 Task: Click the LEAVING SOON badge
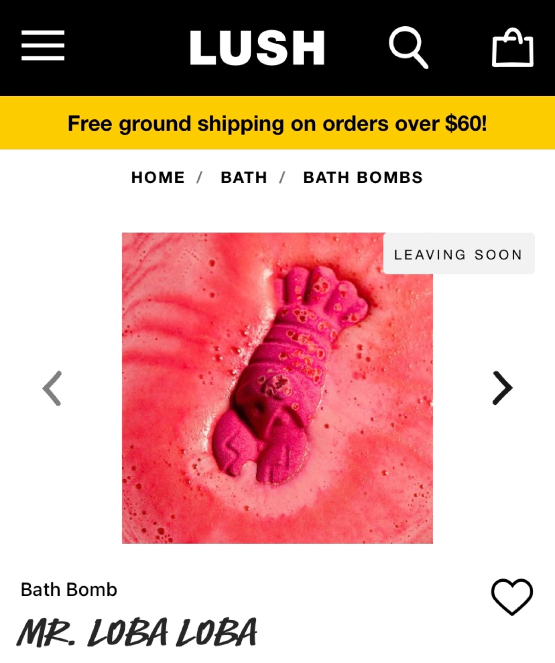(x=459, y=254)
